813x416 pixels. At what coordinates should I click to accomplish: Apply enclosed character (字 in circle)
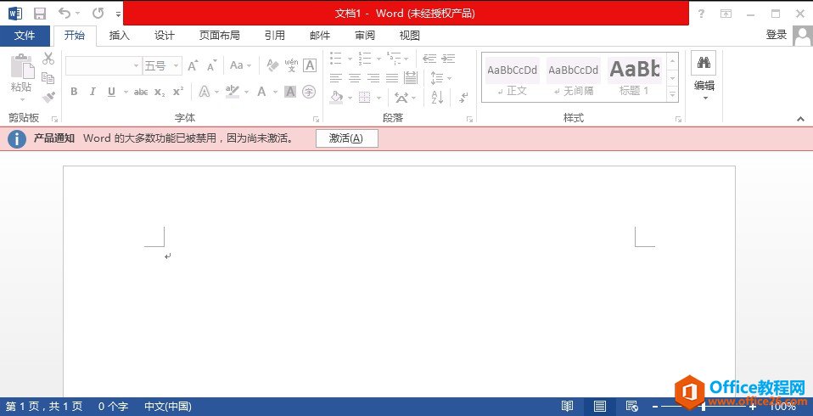309,92
